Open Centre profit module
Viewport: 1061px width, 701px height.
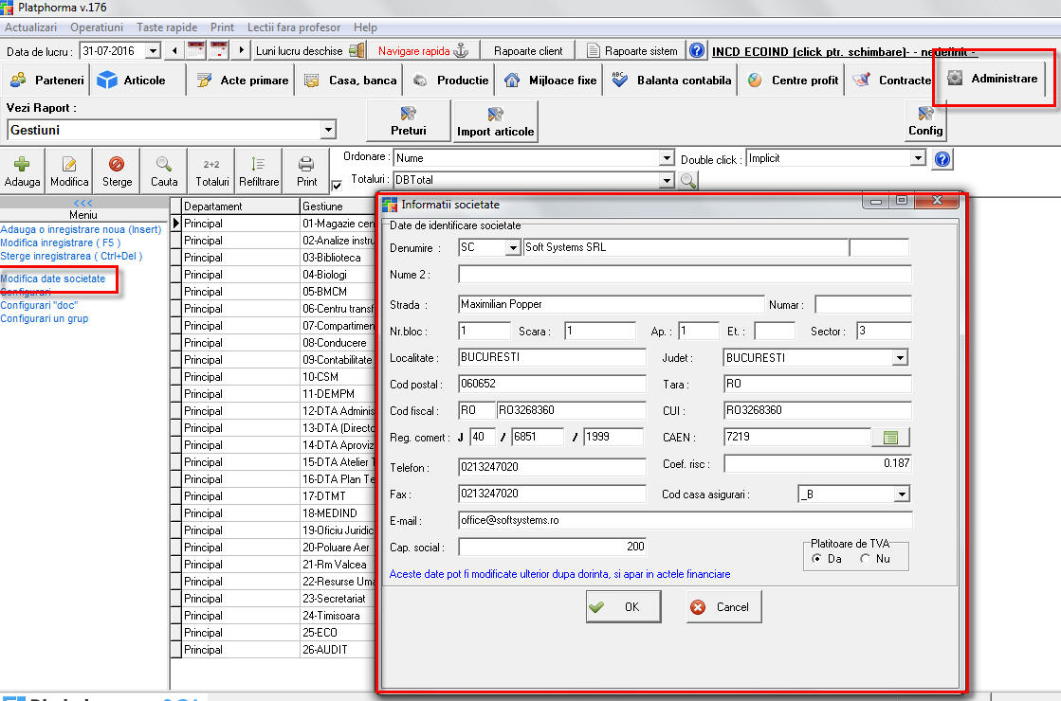[x=793, y=80]
